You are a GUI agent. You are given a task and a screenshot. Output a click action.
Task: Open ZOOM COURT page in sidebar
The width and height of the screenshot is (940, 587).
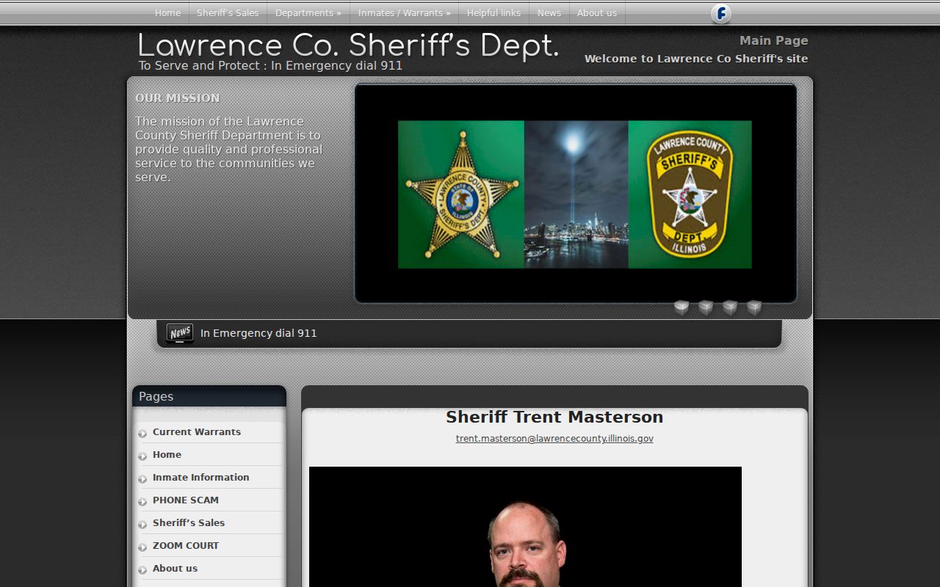pyautogui.click(x=186, y=546)
